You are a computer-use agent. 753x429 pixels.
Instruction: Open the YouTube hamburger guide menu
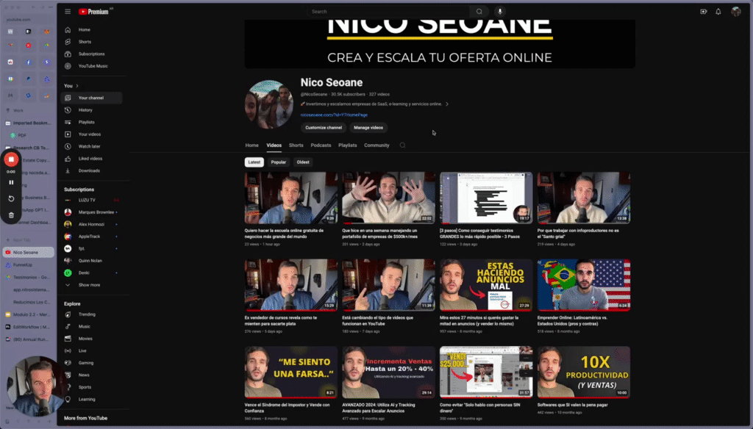pyautogui.click(x=68, y=12)
